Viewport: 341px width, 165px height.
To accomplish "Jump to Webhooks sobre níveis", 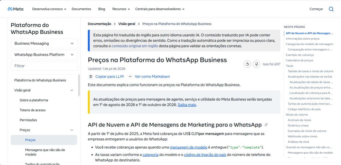I will click(302, 136).
